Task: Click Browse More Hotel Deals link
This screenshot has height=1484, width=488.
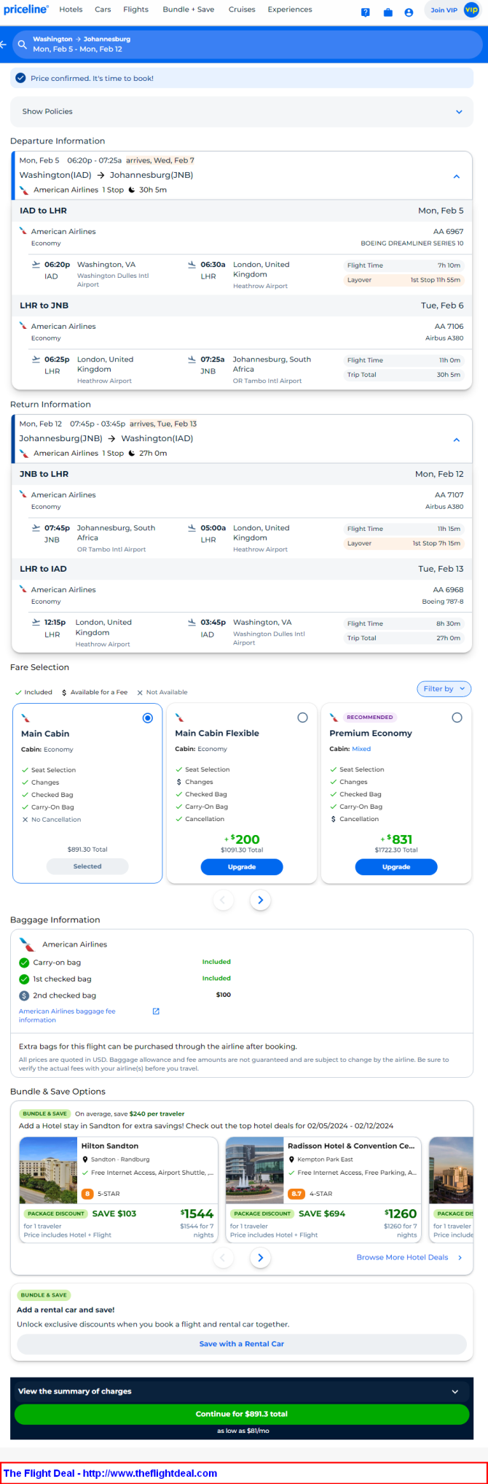Action: tap(402, 1257)
